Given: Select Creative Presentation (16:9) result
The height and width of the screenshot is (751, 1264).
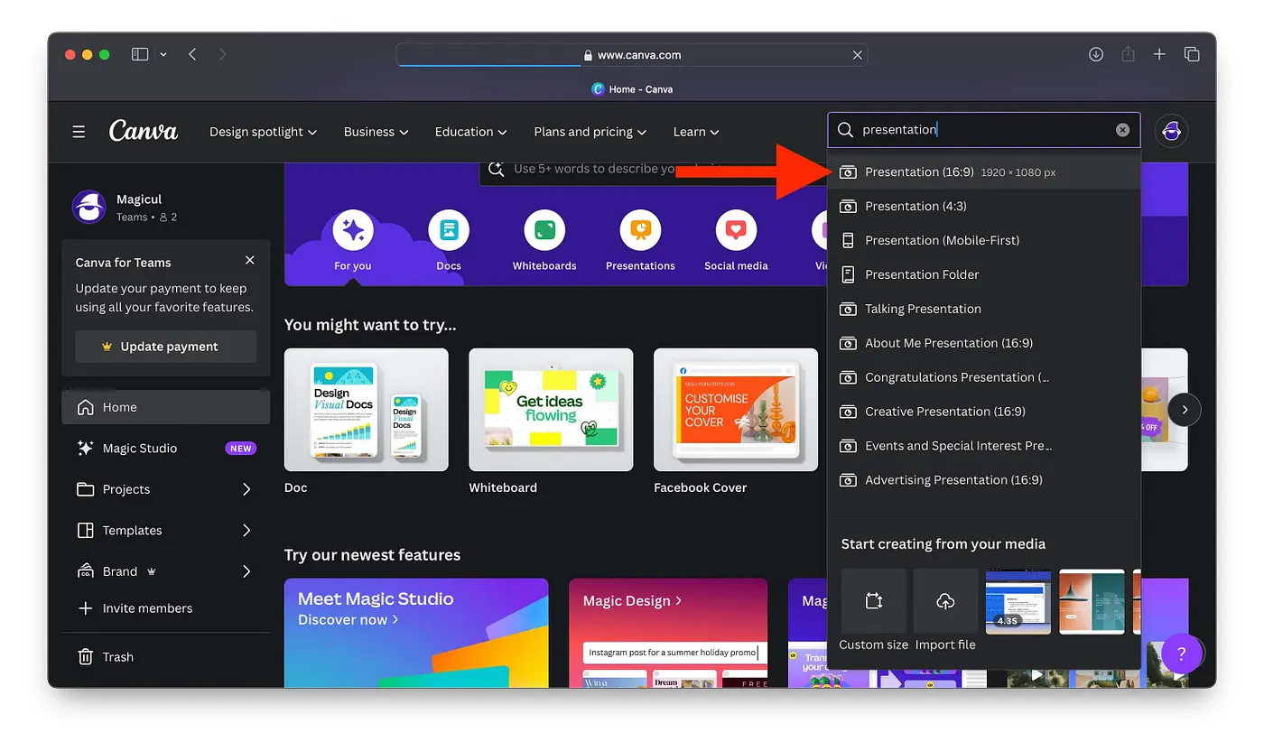Looking at the screenshot, I should point(984,412).
